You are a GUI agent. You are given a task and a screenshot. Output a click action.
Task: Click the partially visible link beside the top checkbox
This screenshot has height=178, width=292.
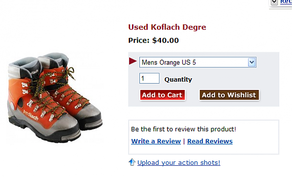[286, 2]
